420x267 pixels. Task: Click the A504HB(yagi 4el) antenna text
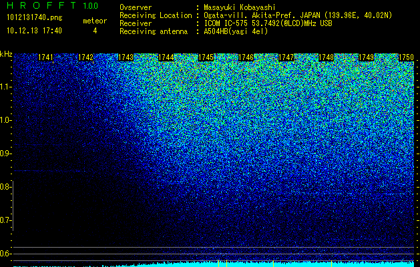click(x=236, y=31)
